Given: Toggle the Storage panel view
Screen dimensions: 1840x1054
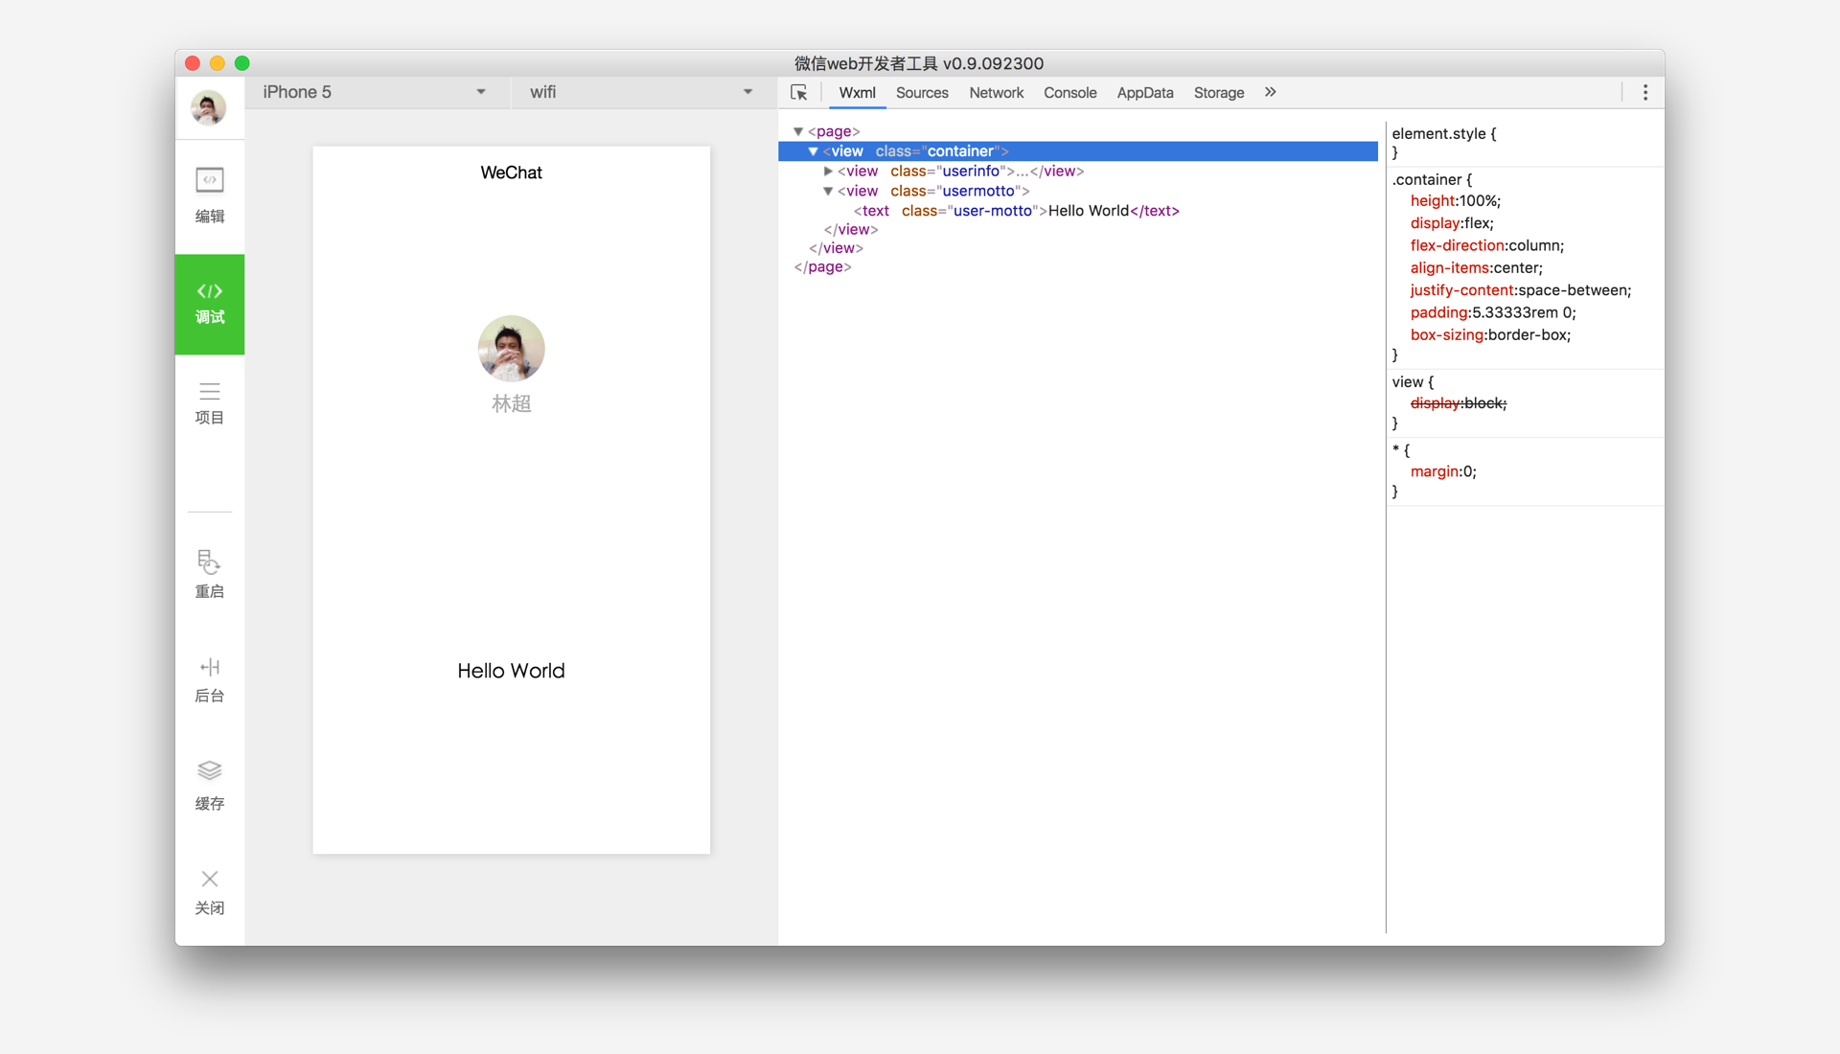Looking at the screenshot, I should 1220,92.
